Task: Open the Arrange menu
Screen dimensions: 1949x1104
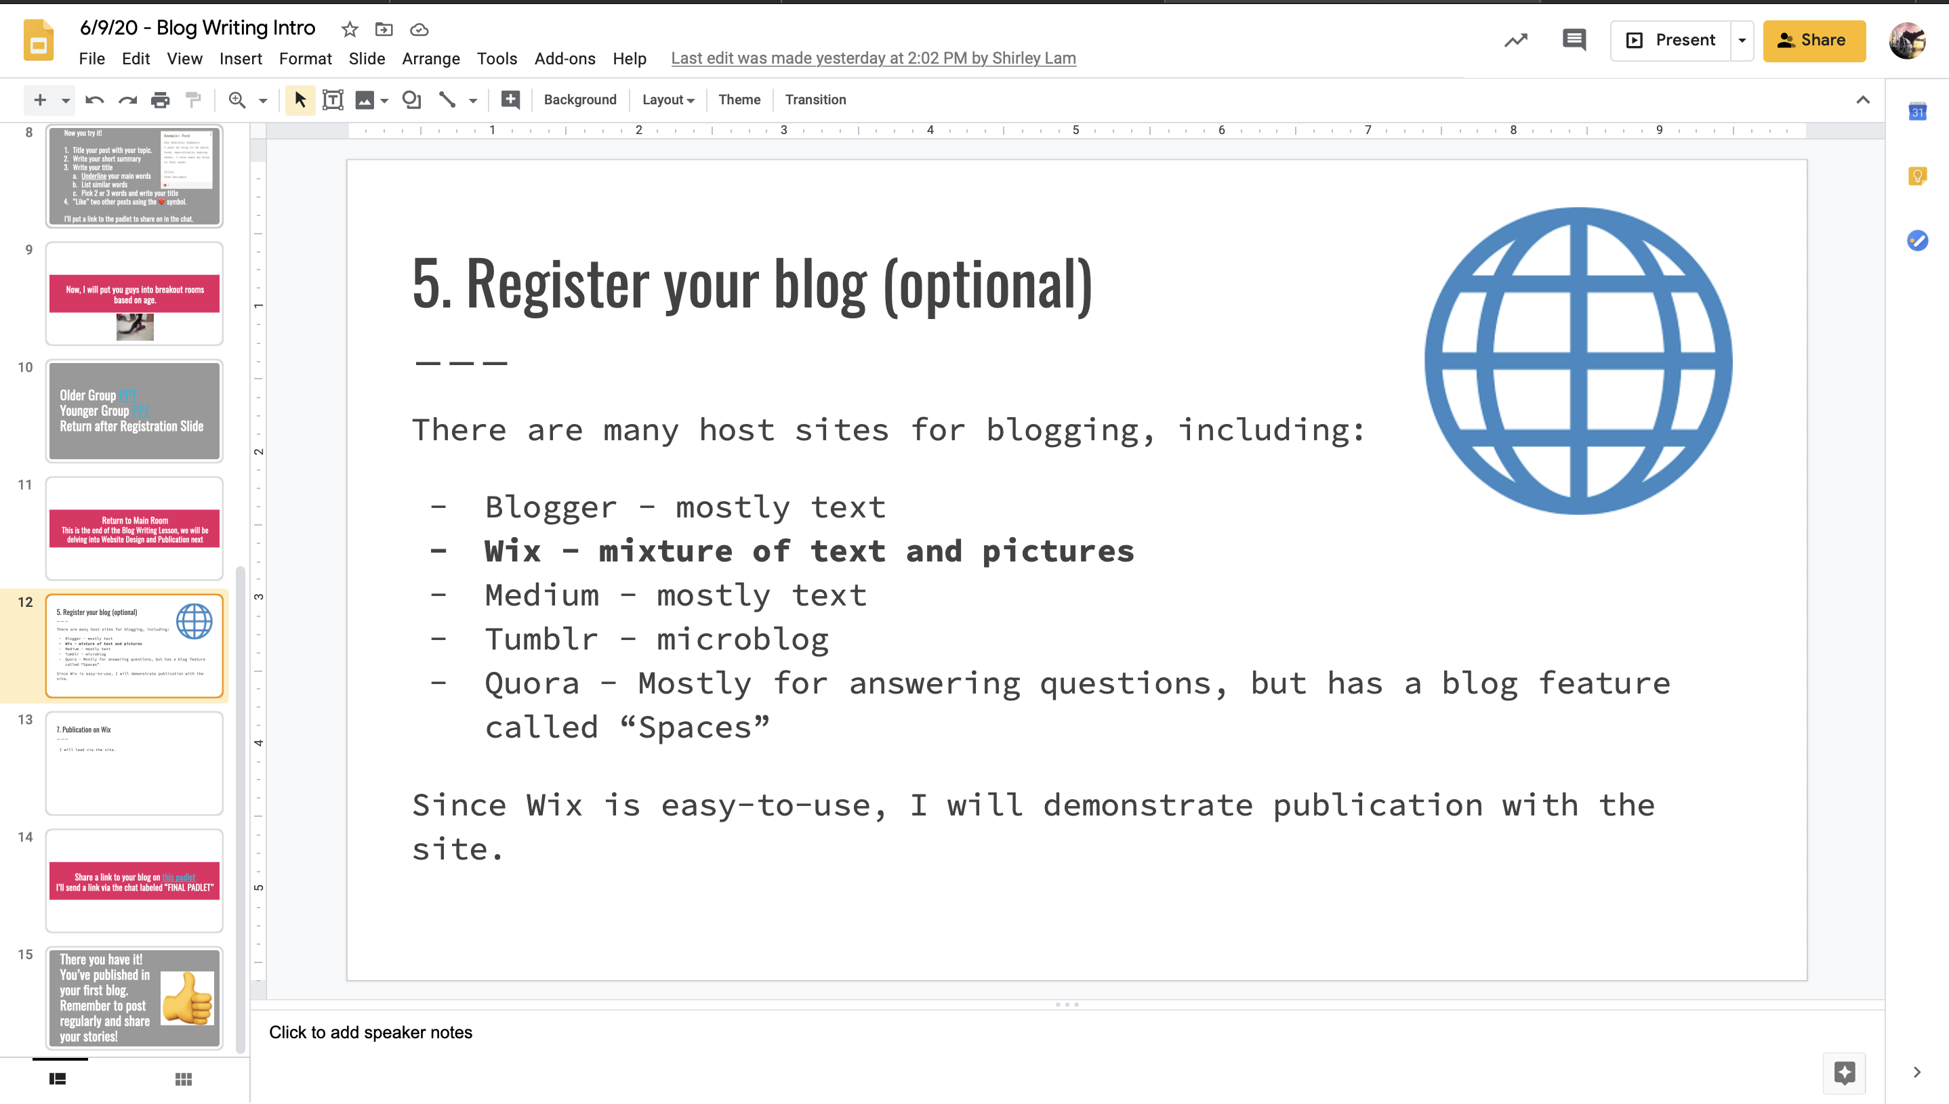Action: [x=430, y=58]
